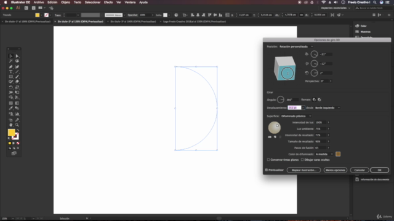Select the Scale tool
The height and width of the screenshot is (221, 394).
(x=17, y=87)
